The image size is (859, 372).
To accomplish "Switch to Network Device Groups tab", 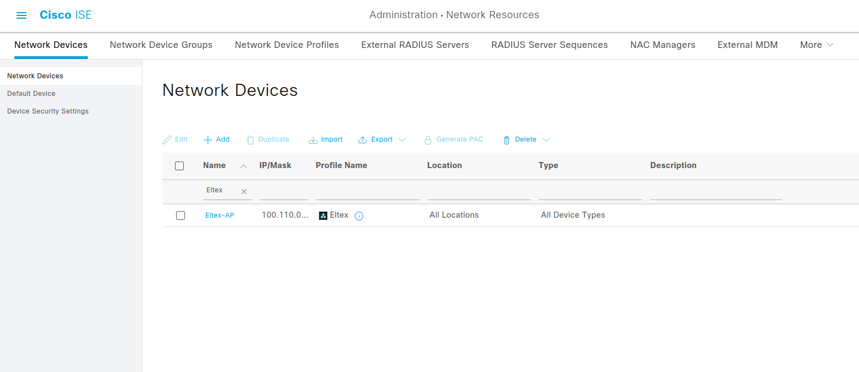I will tap(161, 45).
